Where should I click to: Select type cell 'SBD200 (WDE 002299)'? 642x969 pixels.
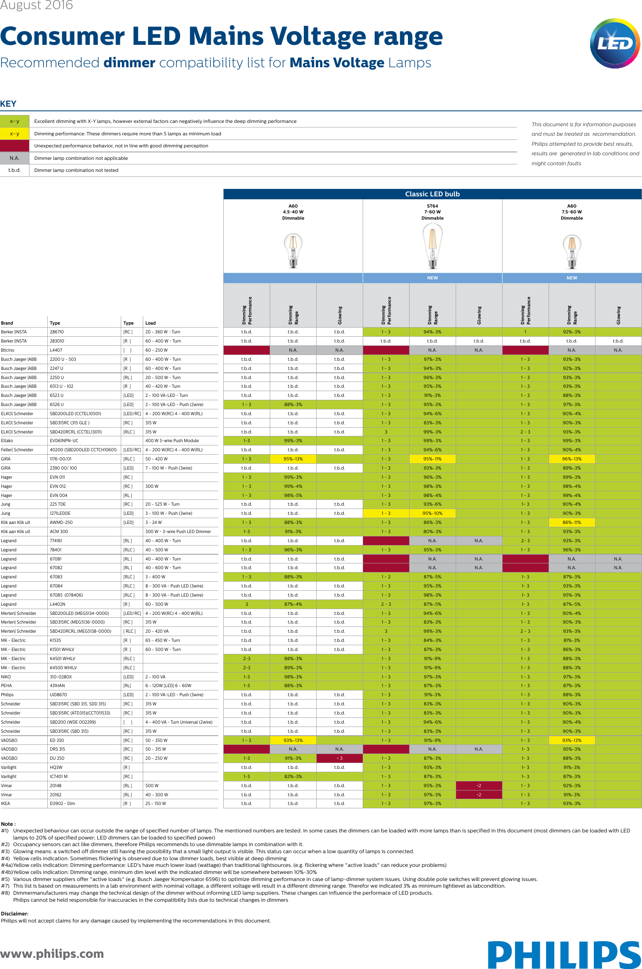coord(73,722)
